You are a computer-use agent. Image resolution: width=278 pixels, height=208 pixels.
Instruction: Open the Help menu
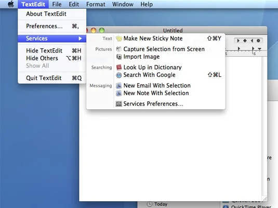[147, 4]
